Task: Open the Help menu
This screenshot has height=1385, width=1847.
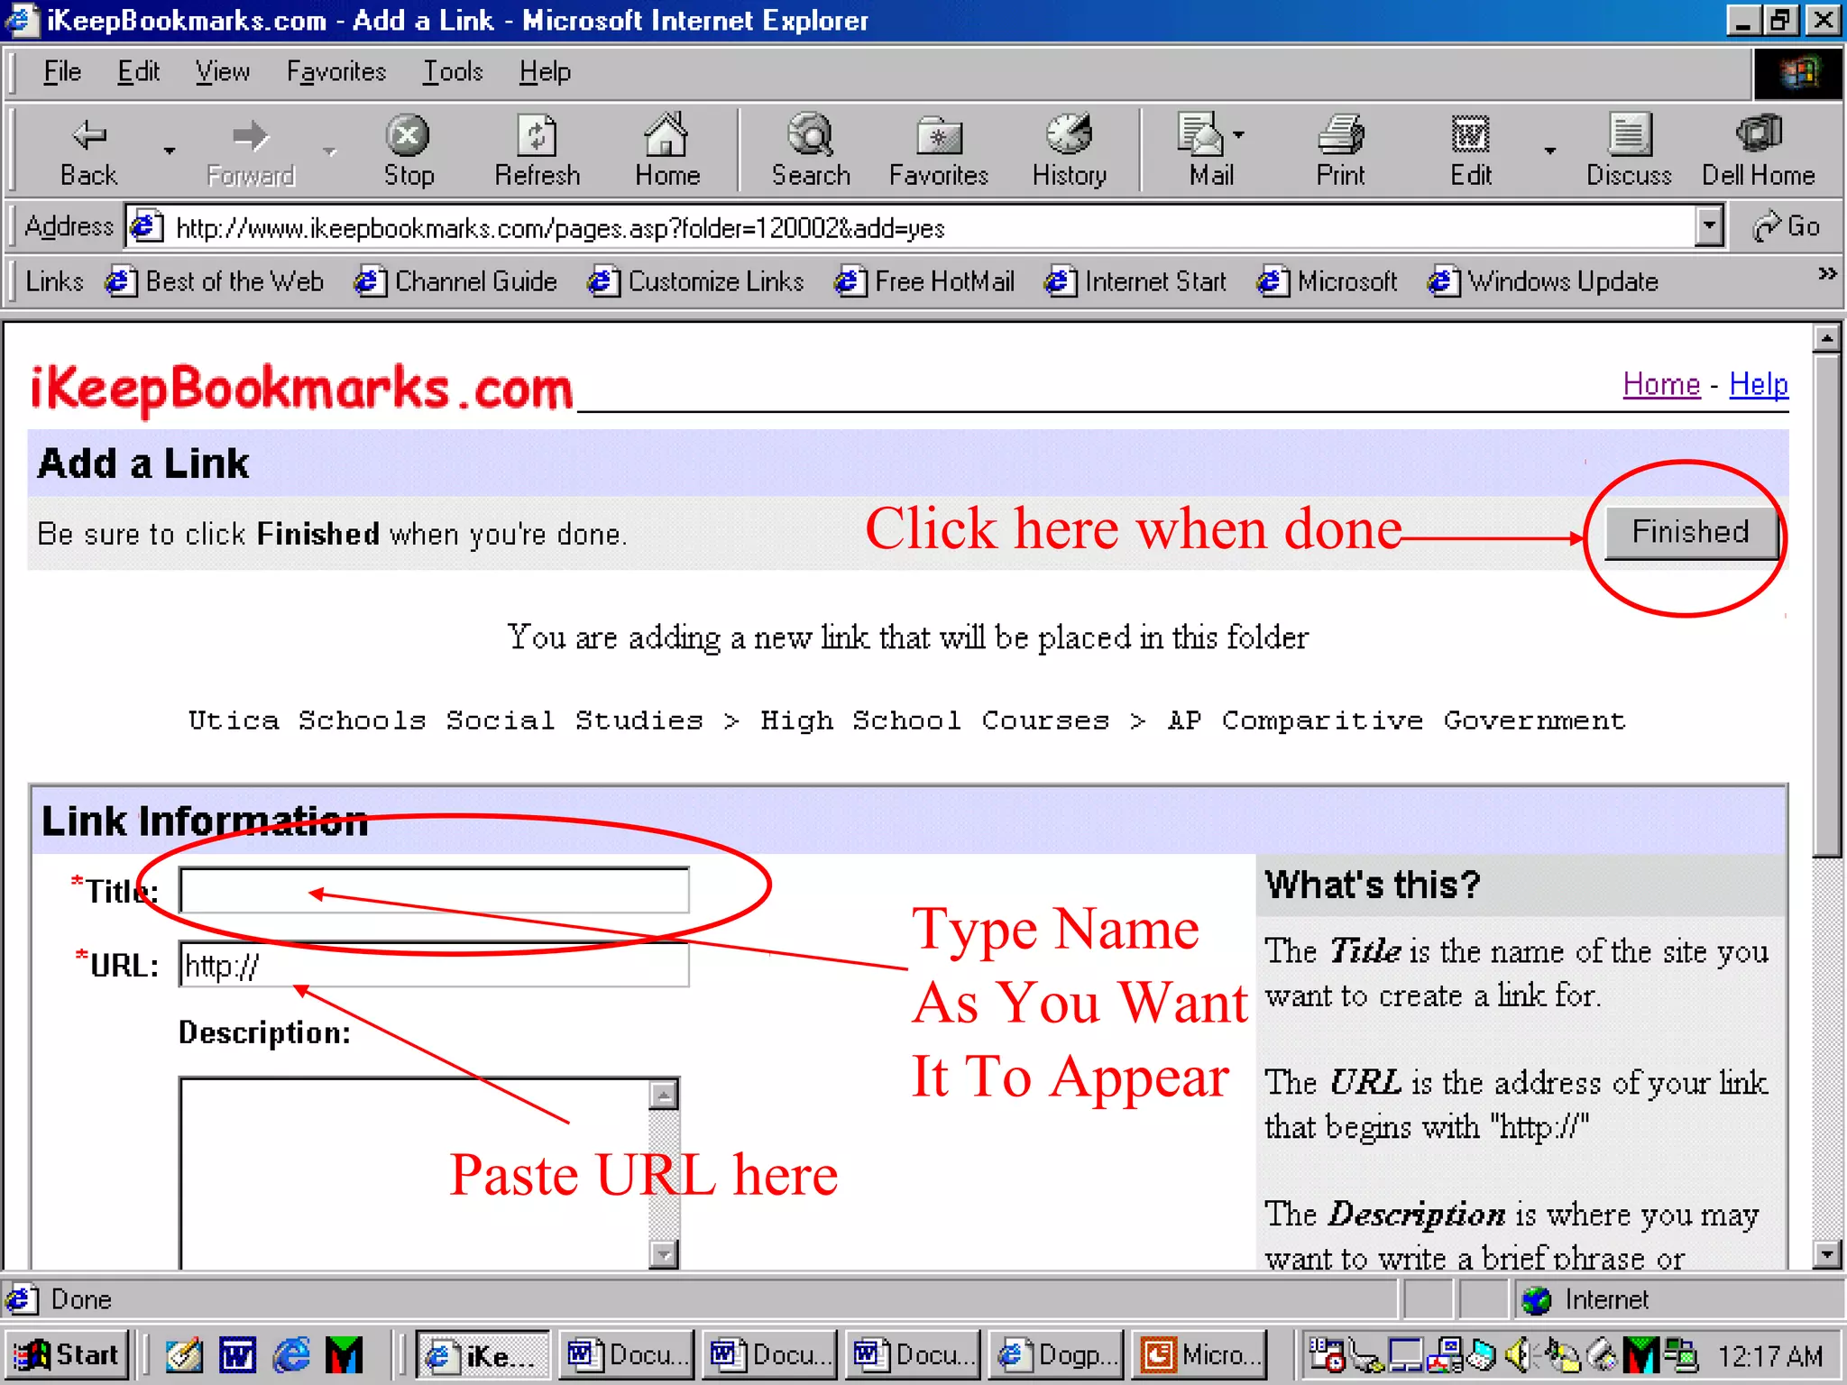Action: (545, 71)
